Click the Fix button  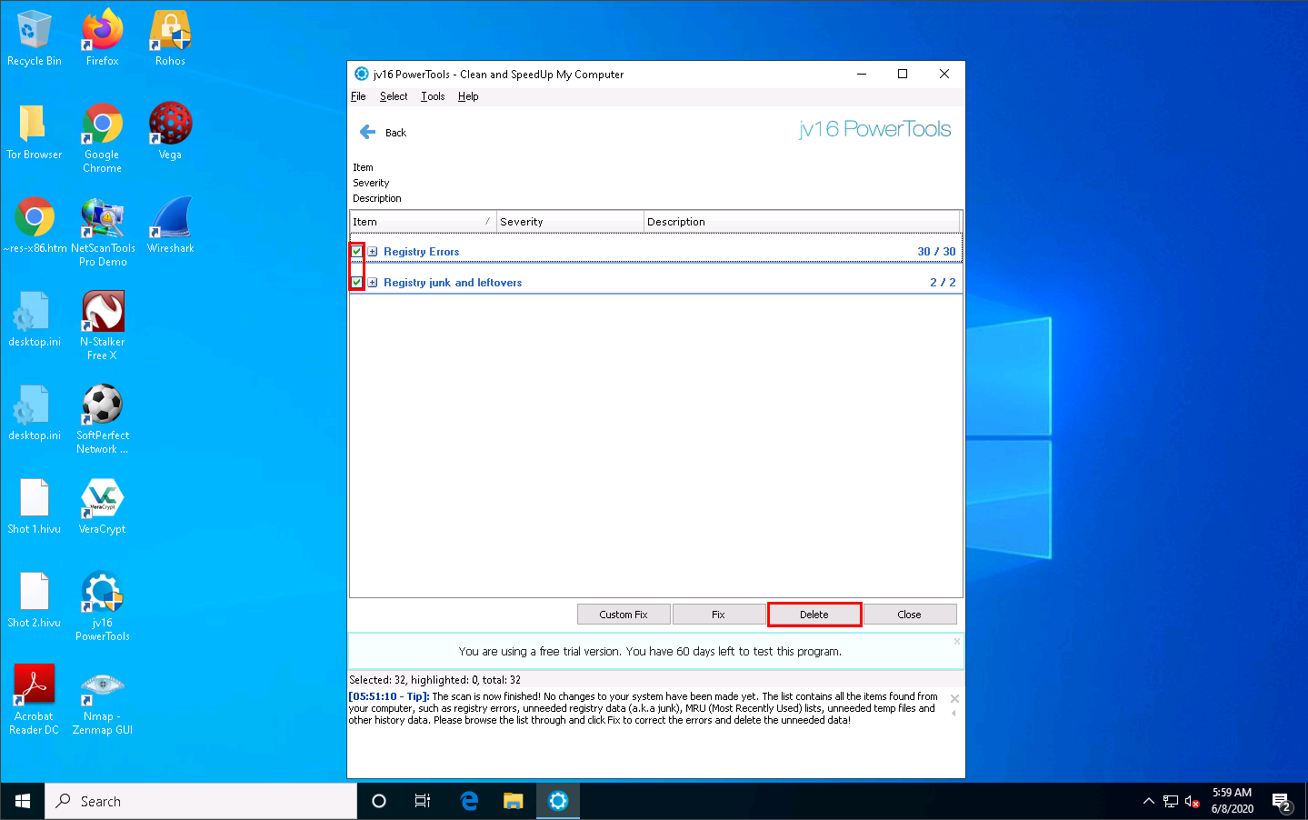(x=718, y=615)
